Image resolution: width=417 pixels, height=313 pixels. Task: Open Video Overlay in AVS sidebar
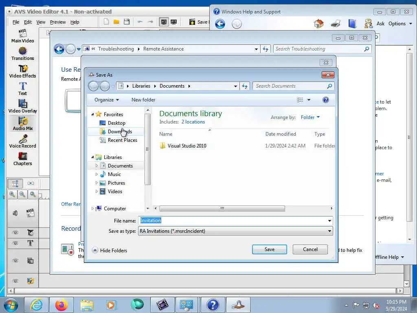[23, 106]
